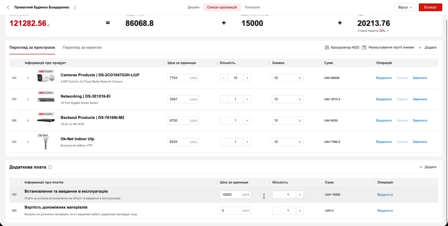Replace the Ok-Net Indoor Utp cable
This screenshot has height=226, width=448.
click(x=420, y=142)
